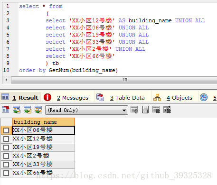This screenshot has width=217, height=185.
Task: Click 'select * from' on line 1
Action: 41,6
